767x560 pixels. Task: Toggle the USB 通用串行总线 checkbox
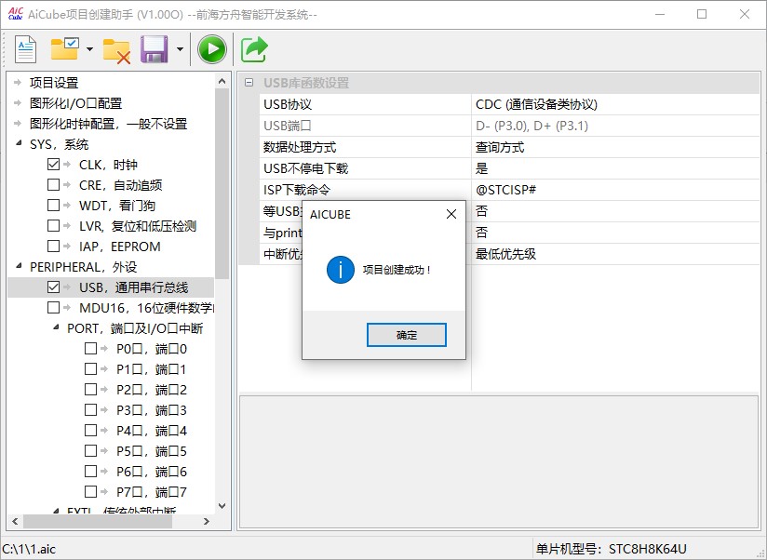click(53, 287)
